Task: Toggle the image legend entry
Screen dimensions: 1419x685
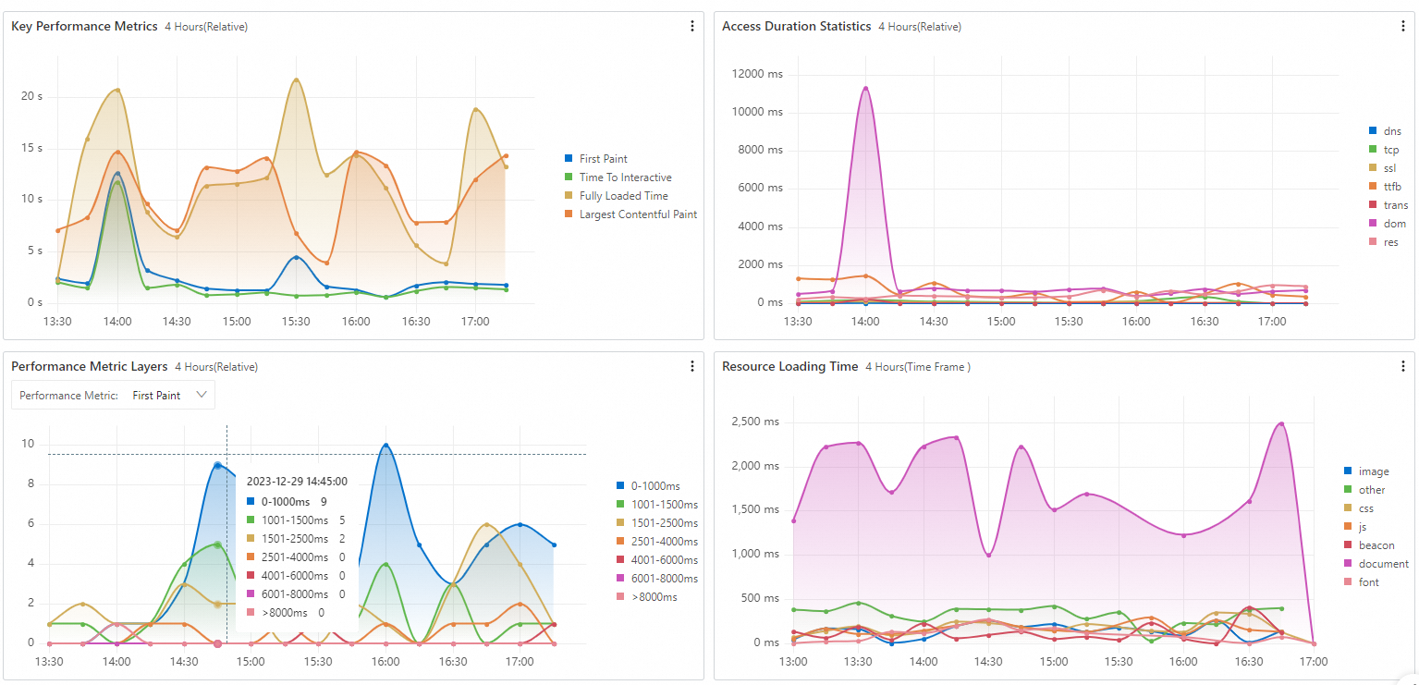Action: tap(1366, 471)
